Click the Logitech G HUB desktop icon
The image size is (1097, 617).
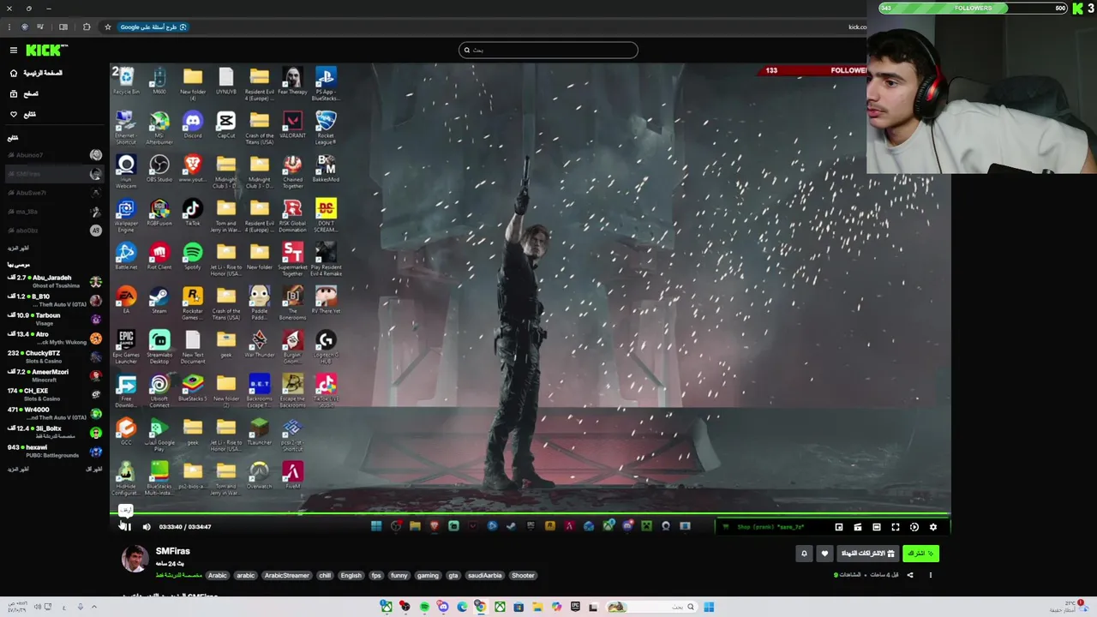click(x=326, y=347)
